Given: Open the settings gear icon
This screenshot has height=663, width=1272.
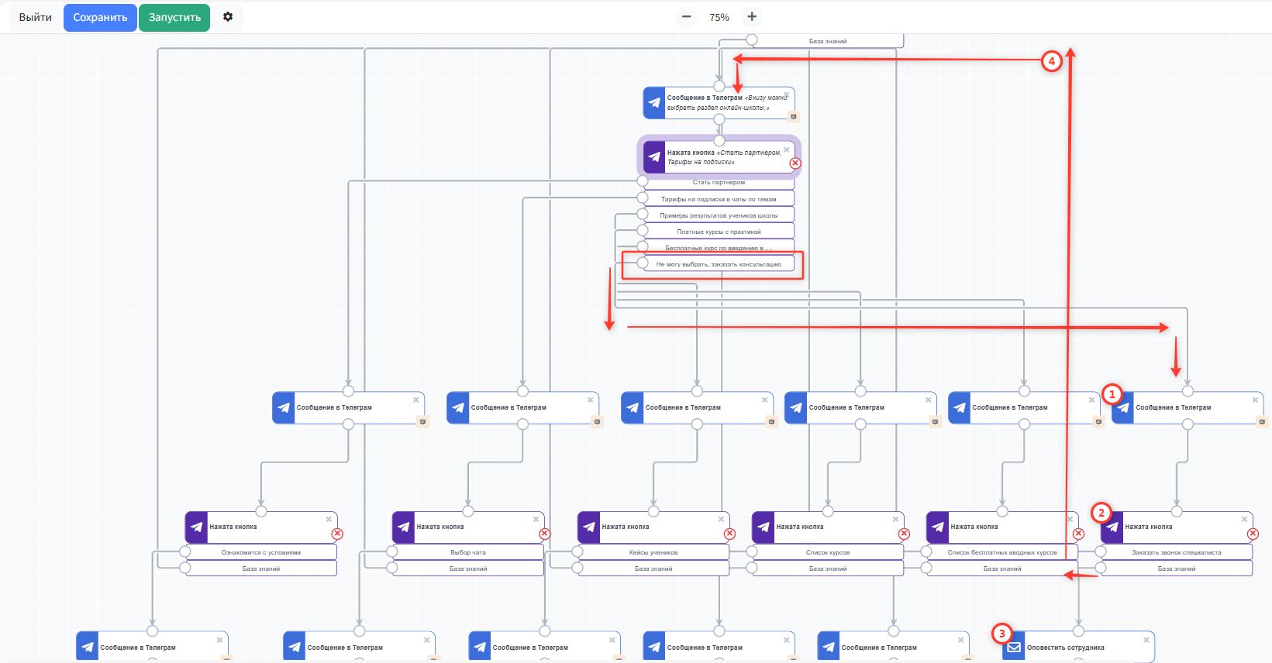Looking at the screenshot, I should pos(228,17).
